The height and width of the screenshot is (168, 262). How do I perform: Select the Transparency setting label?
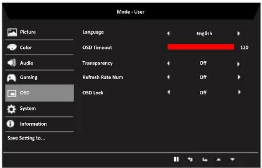(x=97, y=63)
